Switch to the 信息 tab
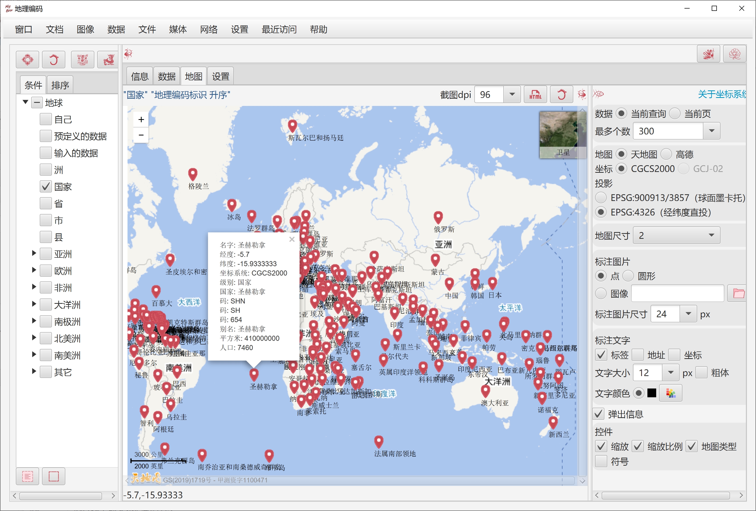Image resolution: width=756 pixels, height=511 pixels. (139, 76)
